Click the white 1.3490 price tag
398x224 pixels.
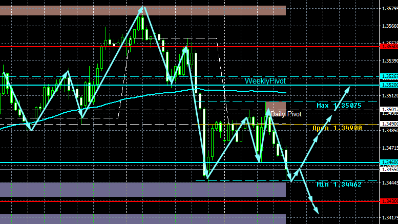coord(389,124)
